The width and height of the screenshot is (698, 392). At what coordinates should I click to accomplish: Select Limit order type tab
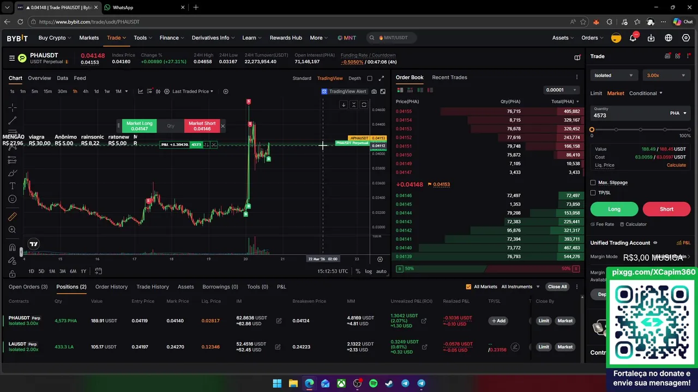pos(596,93)
